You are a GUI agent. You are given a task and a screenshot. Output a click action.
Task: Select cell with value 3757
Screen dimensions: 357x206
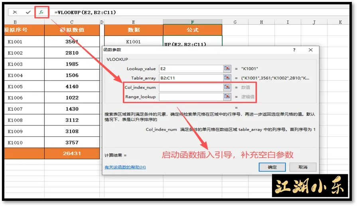72,143
